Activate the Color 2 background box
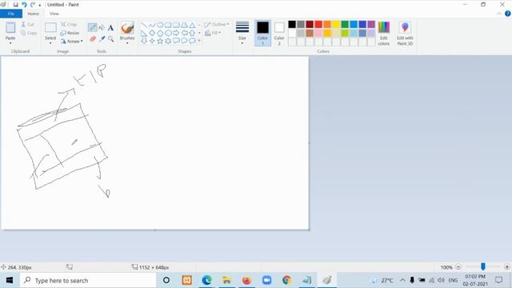This screenshot has width=512, height=288. 279,33
